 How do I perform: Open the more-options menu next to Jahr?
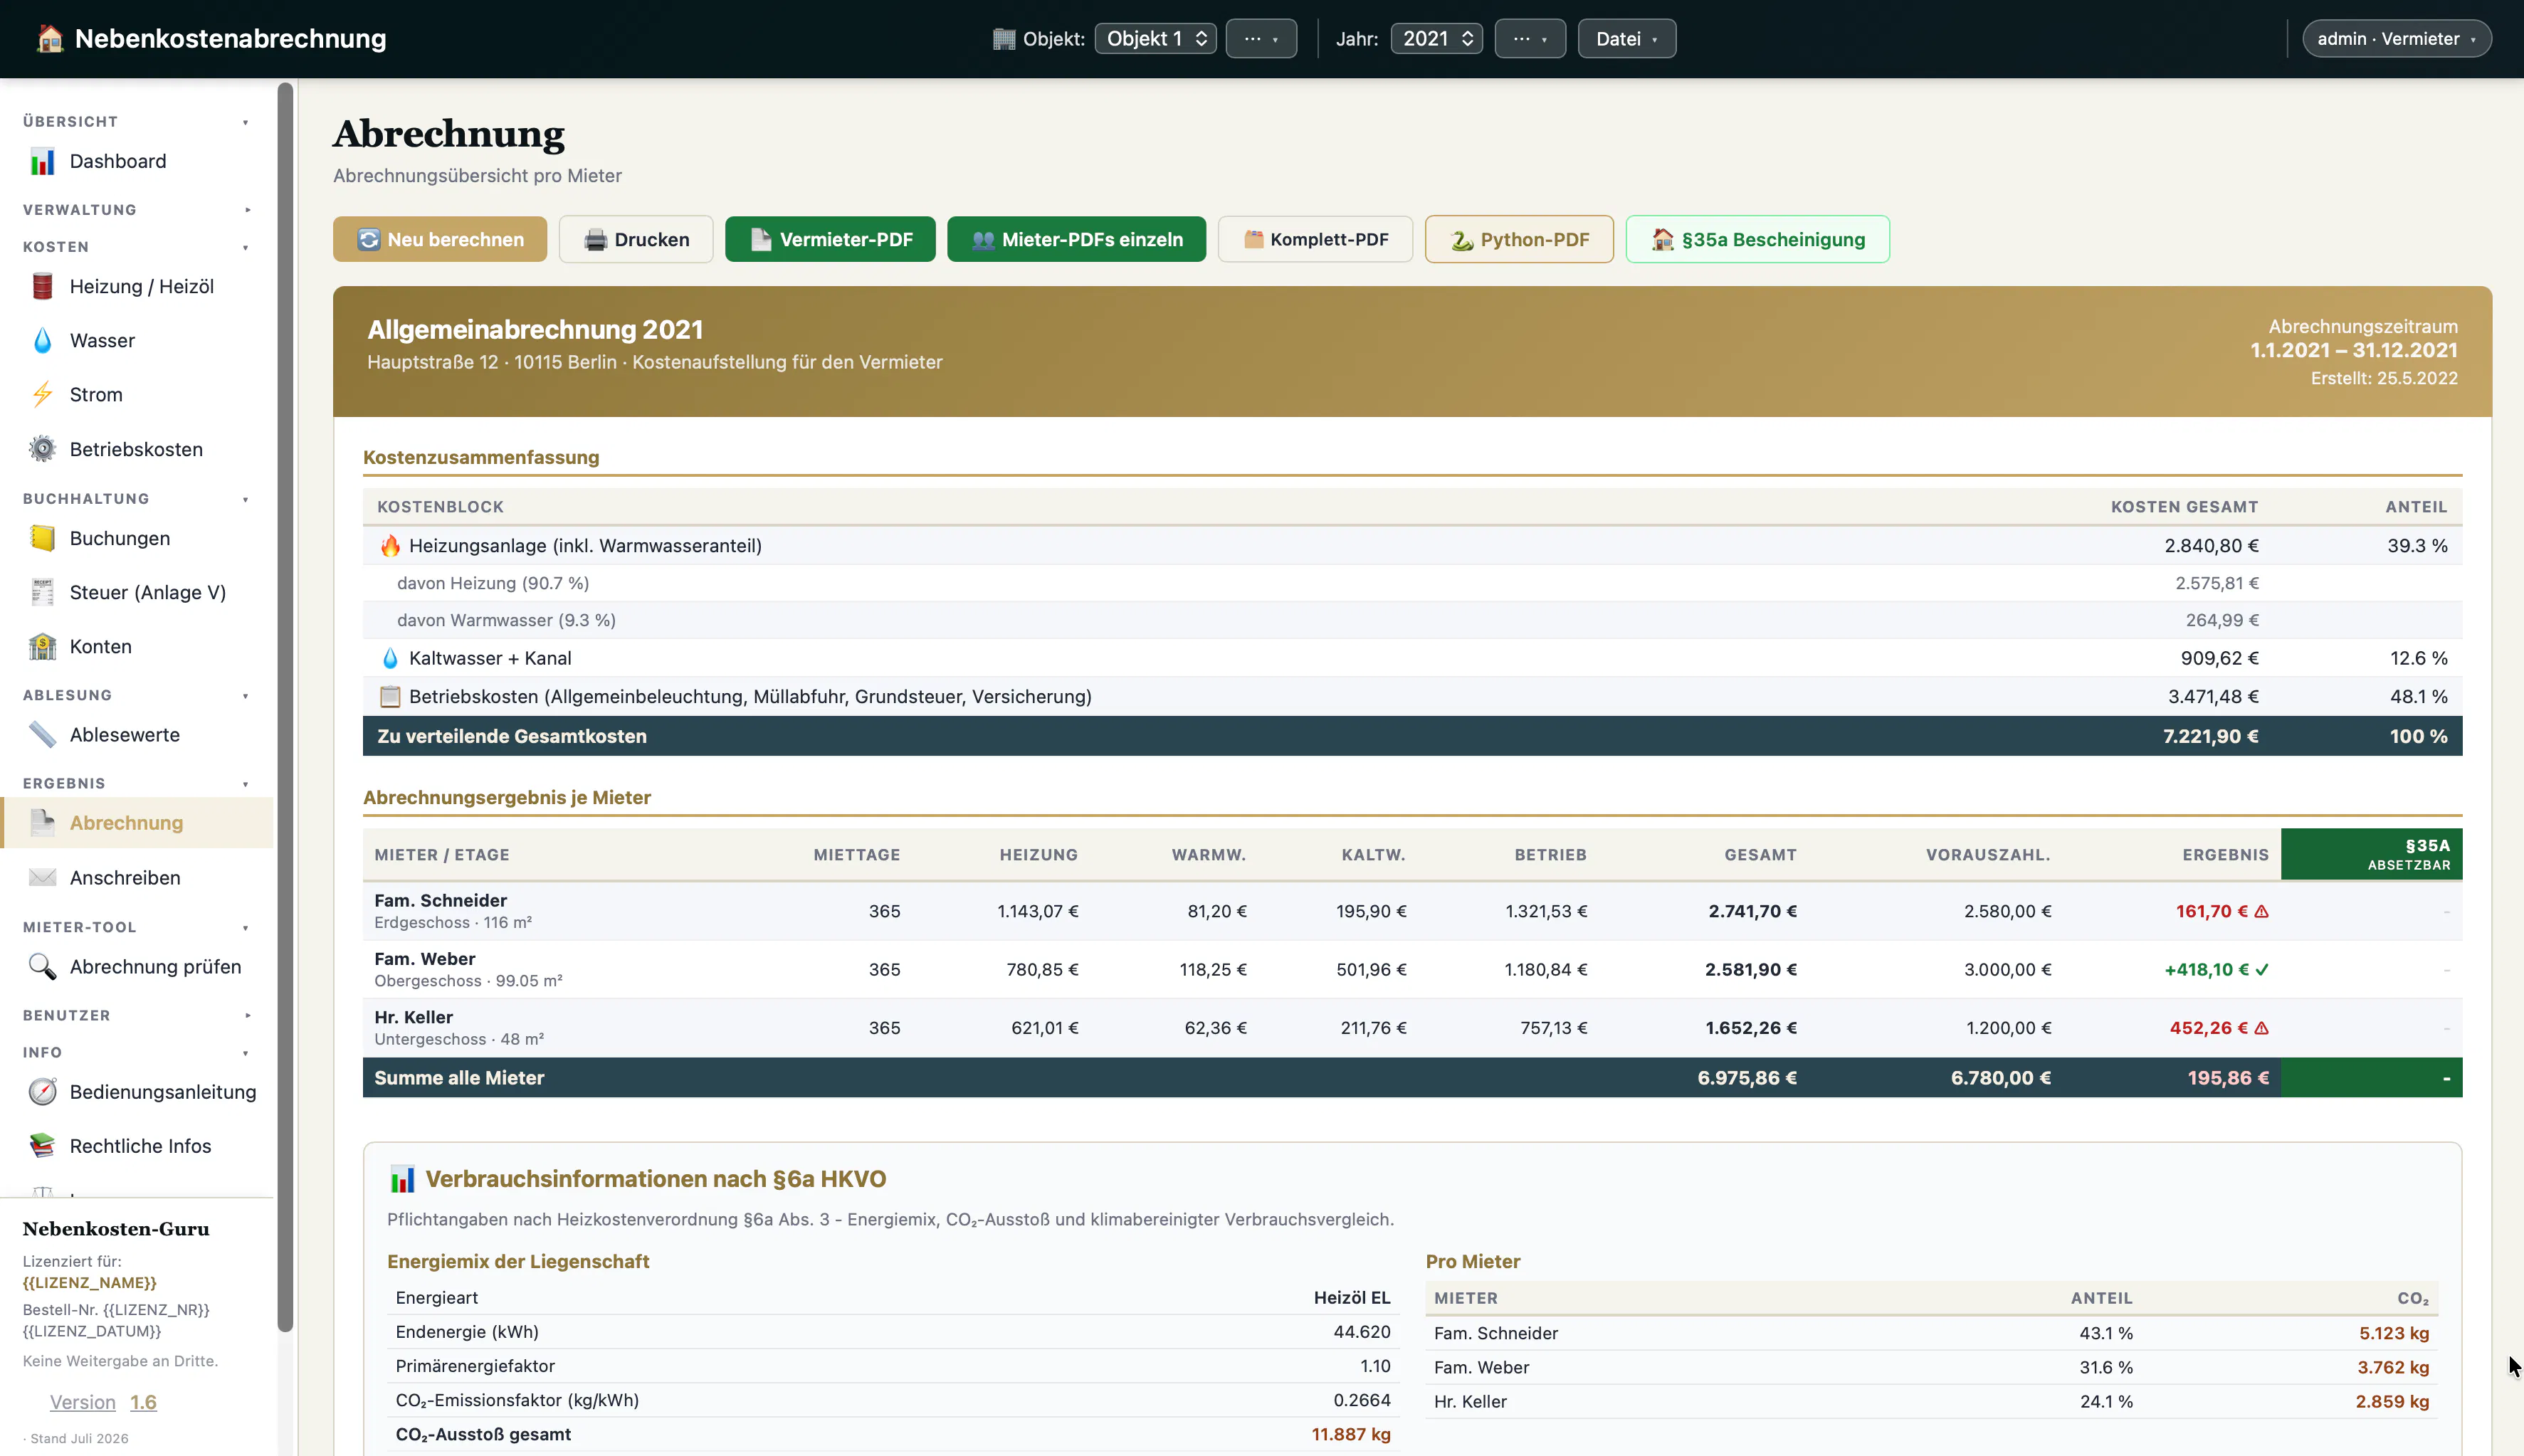tap(1530, 39)
